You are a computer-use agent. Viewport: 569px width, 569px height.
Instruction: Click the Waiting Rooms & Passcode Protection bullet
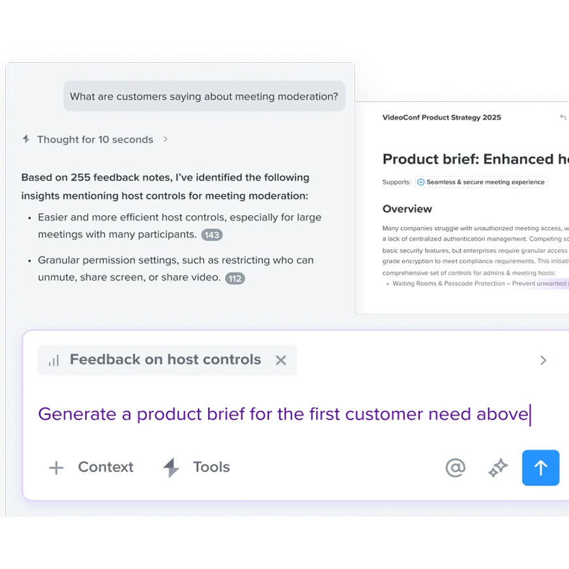coord(458,284)
